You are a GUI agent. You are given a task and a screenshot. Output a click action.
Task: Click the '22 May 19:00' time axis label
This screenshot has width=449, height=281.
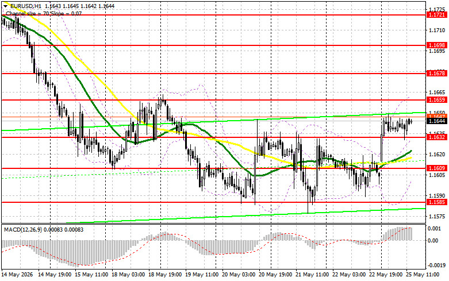click(x=386, y=275)
